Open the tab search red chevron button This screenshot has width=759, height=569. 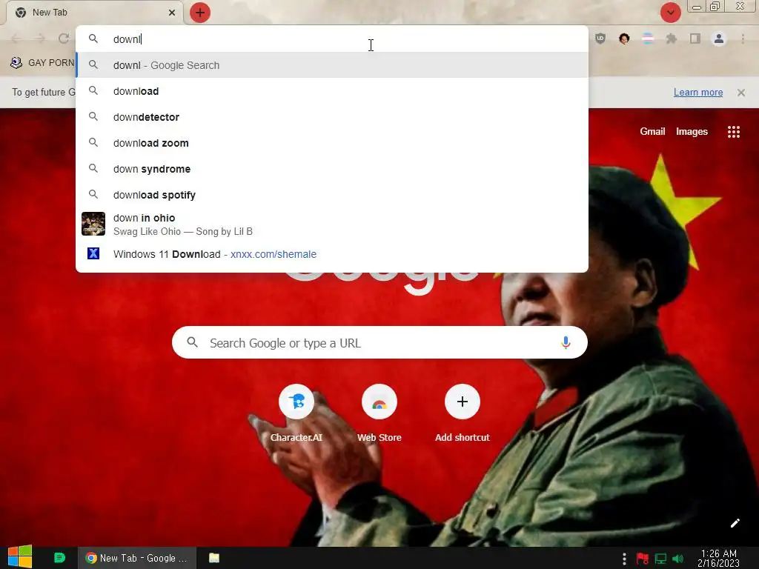(x=670, y=13)
